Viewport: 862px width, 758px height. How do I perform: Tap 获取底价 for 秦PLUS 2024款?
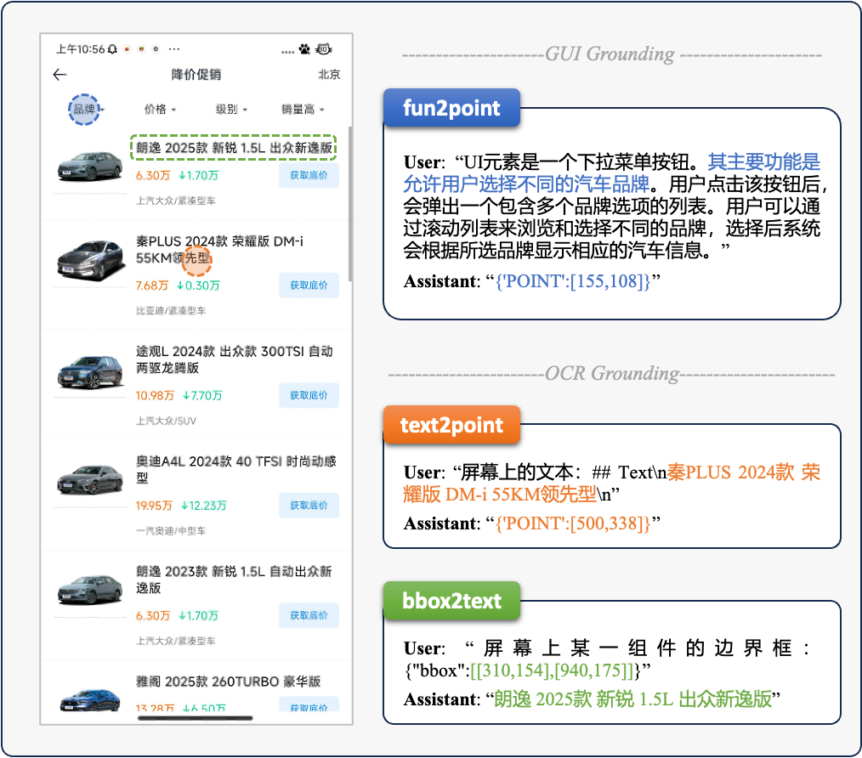pyautogui.click(x=309, y=286)
